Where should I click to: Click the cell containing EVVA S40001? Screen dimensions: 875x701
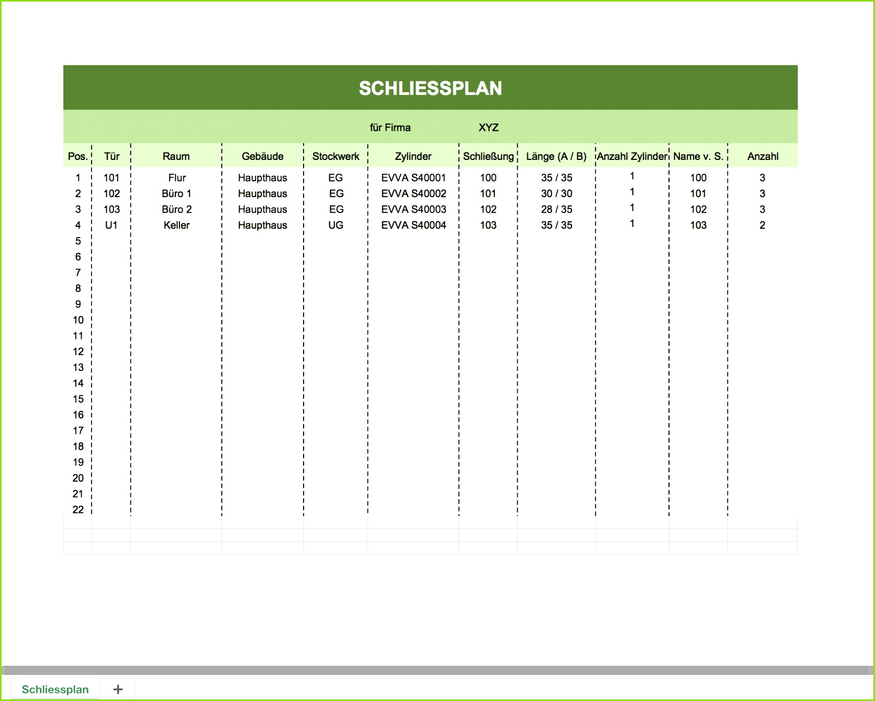[x=413, y=178]
